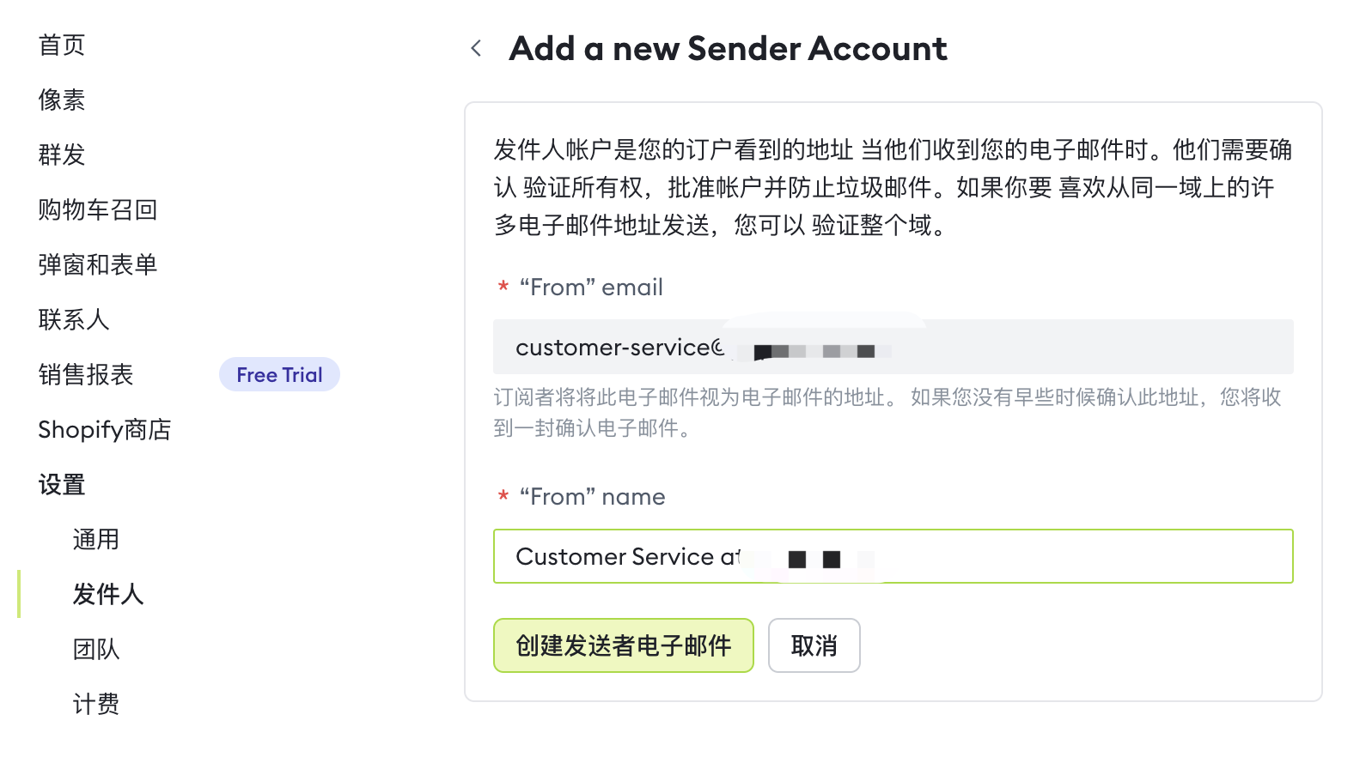Select 购物车召回 in the sidebar
1366x757 pixels.
[x=98, y=210]
